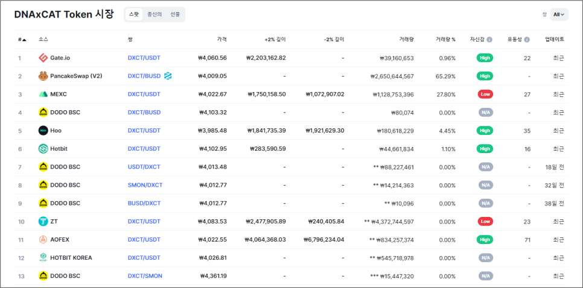Screen dimensions: 583x288
Task: Open the SMON/DXCT pair link
Action: click(x=145, y=185)
